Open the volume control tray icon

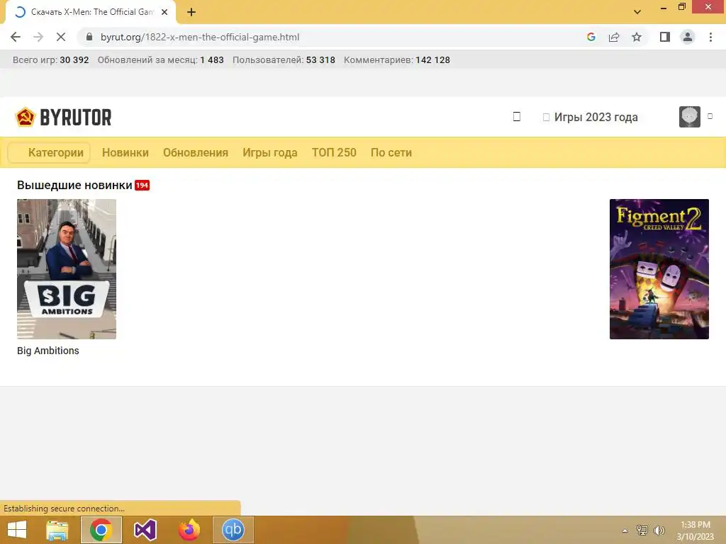coord(659,531)
